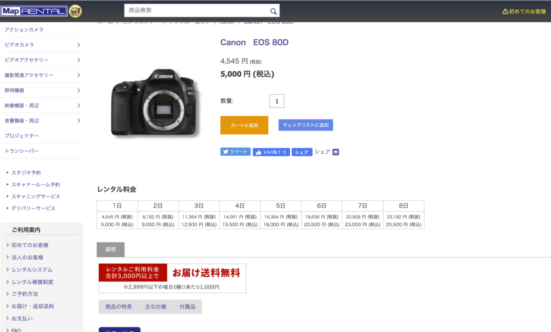Open the Map Rental logo homepage
Image resolution: width=551 pixels, height=332 pixels.
click(34, 11)
